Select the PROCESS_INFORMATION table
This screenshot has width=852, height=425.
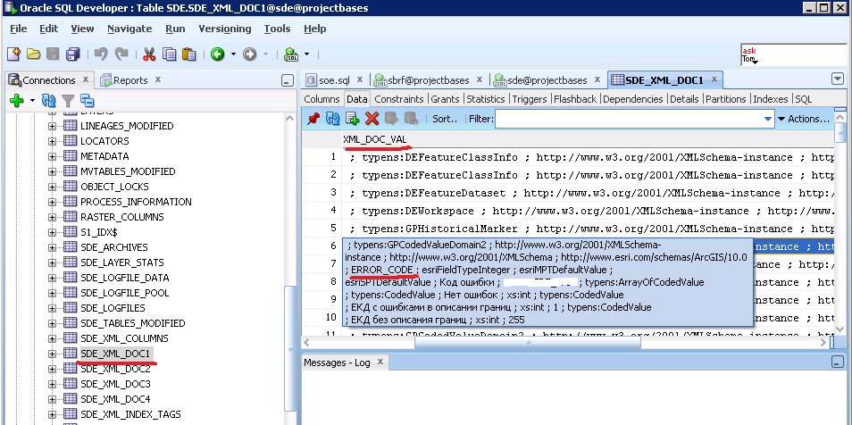coord(136,202)
